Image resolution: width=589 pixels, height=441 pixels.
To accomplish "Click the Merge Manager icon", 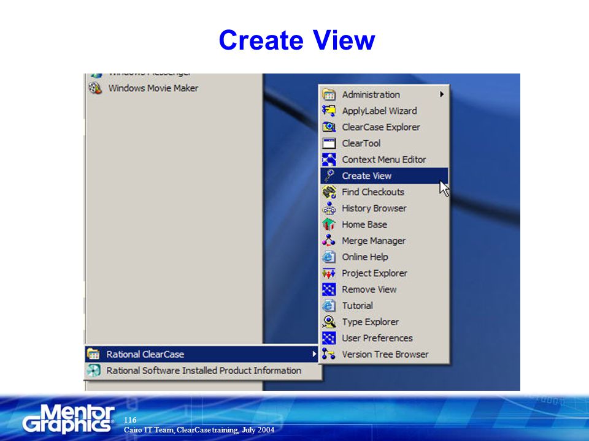I will click(329, 240).
